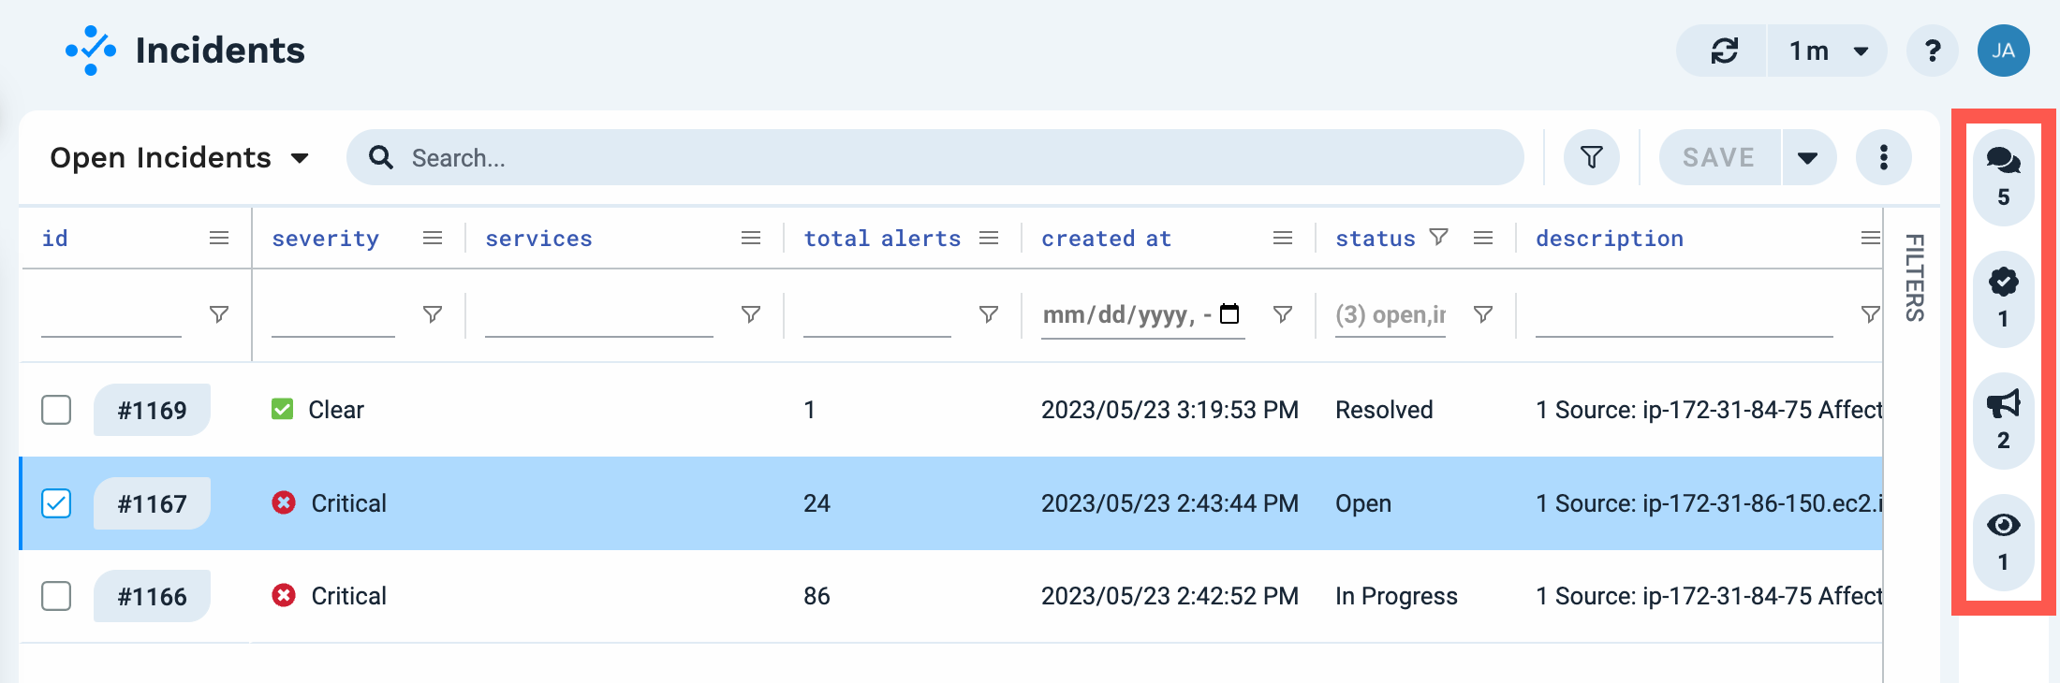Open the status column menu icon
The width and height of the screenshot is (2060, 683).
click(x=1483, y=239)
